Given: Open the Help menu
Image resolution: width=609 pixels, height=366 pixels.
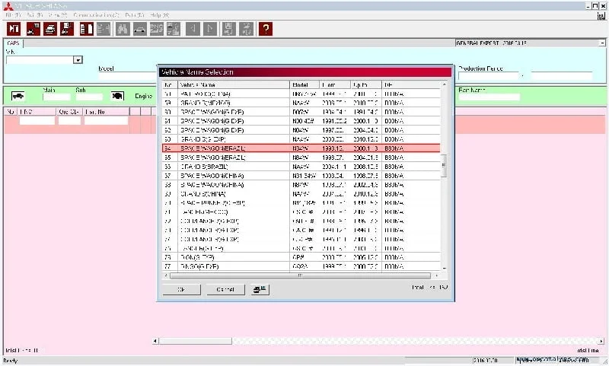Looking at the screenshot, I should tap(159, 15).
